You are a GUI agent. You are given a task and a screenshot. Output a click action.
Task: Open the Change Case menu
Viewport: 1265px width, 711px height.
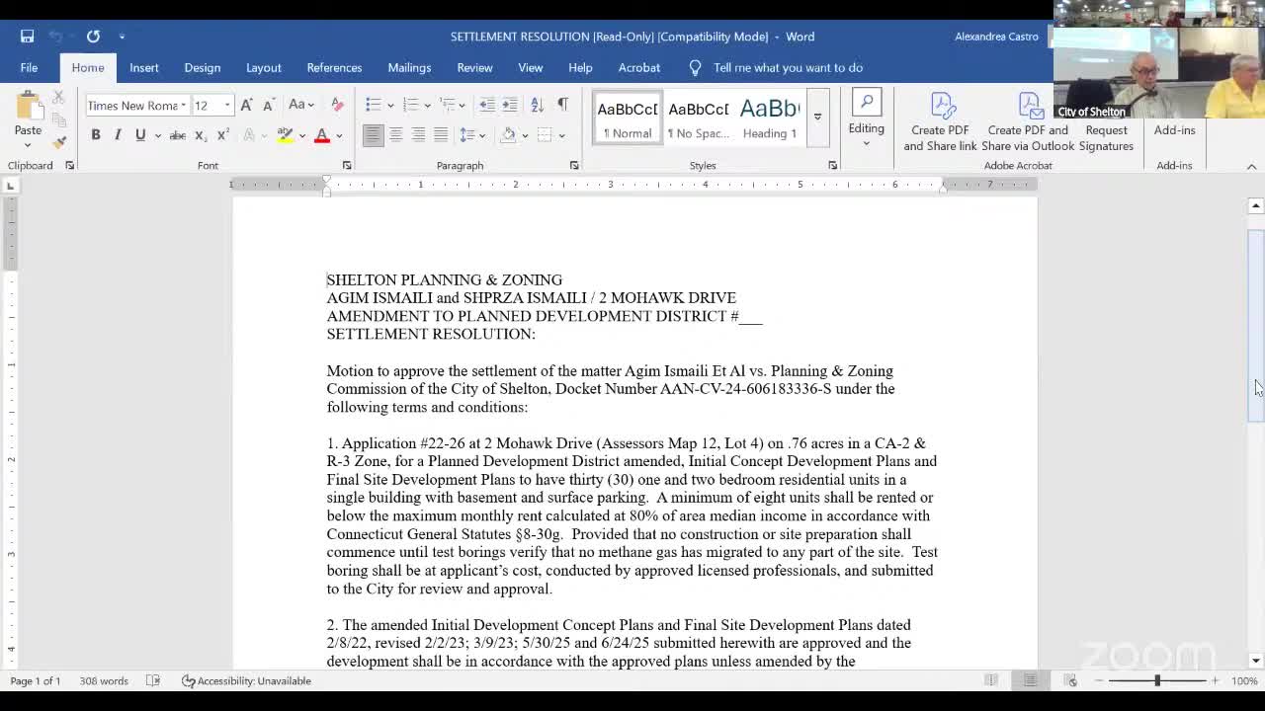(300, 106)
